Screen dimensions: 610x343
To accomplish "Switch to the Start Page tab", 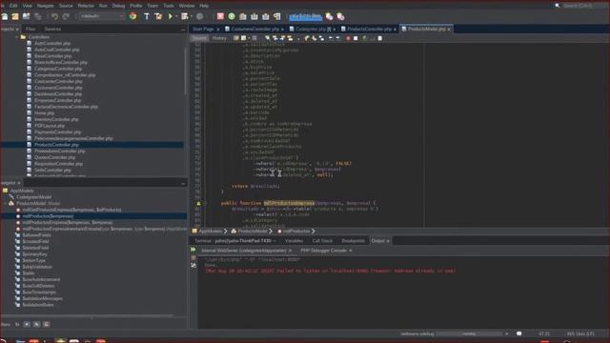I will pyautogui.click(x=203, y=29).
